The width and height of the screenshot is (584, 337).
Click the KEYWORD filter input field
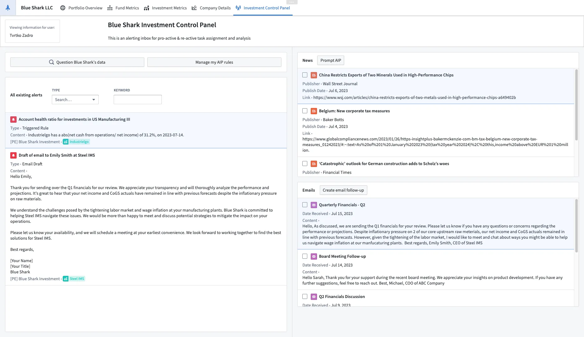(x=138, y=100)
